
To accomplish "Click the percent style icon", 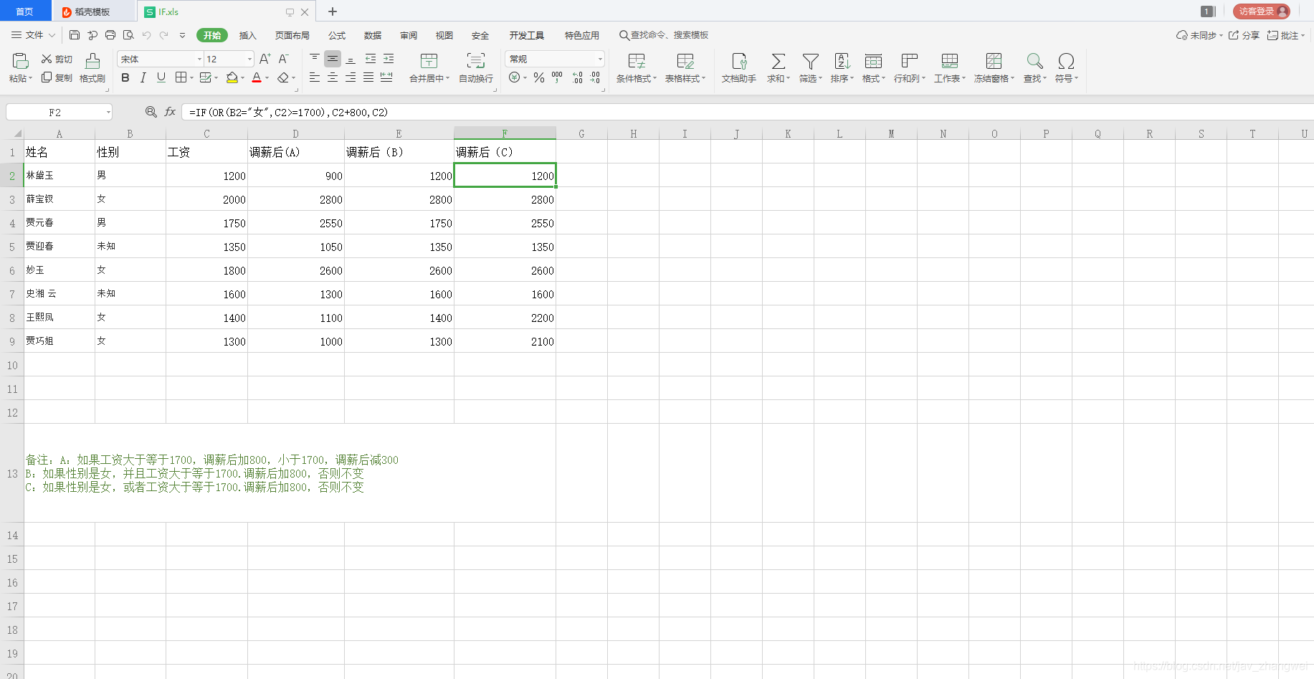I will [539, 77].
